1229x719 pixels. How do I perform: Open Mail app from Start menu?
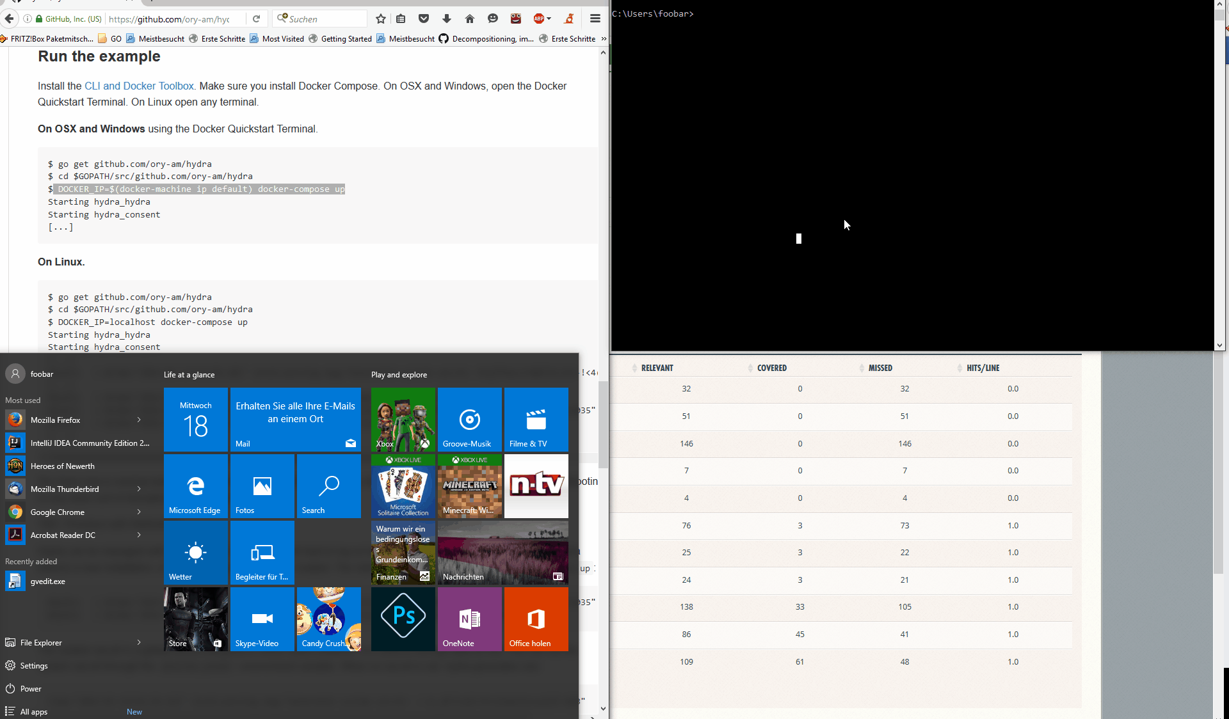294,420
